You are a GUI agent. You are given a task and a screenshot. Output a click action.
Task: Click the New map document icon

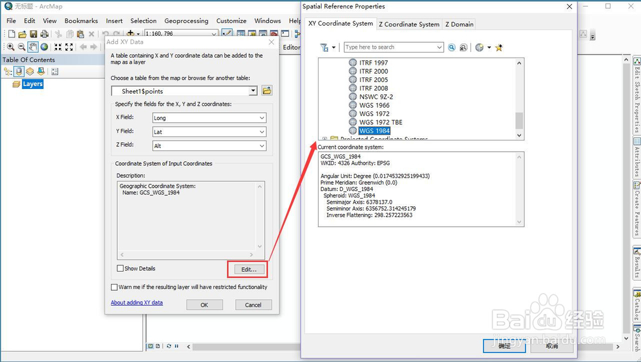click(12, 34)
